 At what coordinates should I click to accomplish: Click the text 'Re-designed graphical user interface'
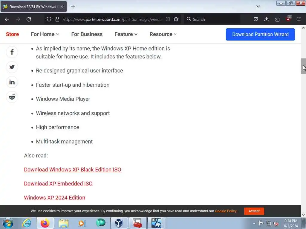pos(79,70)
